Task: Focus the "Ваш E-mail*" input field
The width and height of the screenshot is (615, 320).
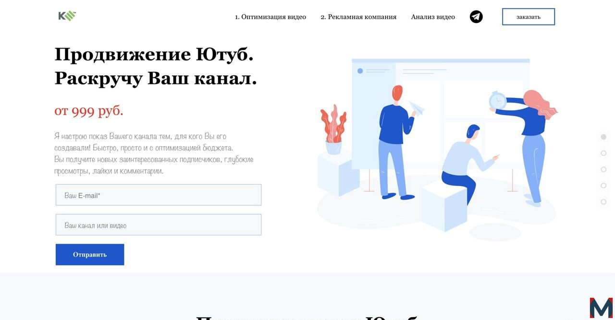Action: pyautogui.click(x=159, y=195)
